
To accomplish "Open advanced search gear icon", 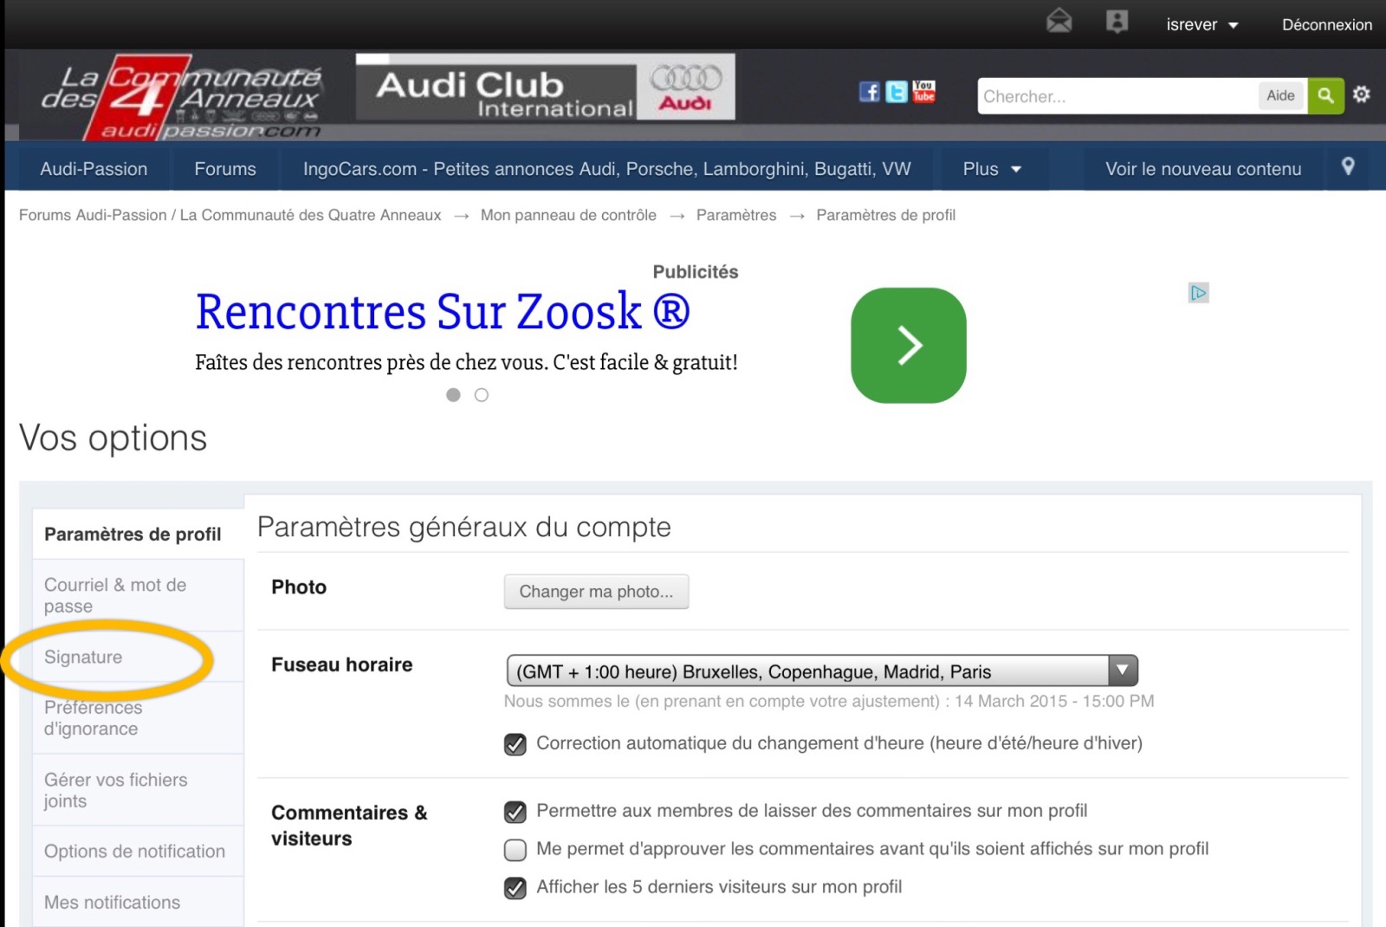I will 1362,94.
